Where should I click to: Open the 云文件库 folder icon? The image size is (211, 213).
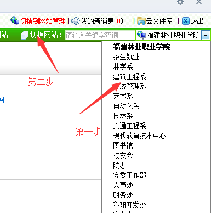tap(141, 21)
